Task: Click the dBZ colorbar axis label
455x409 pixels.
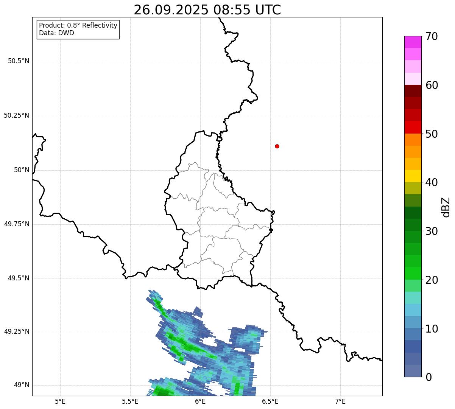Action: [x=446, y=207]
